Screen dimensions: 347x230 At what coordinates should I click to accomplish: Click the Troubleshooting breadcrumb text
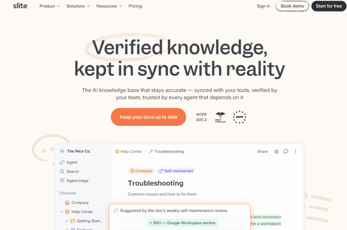(x=169, y=151)
